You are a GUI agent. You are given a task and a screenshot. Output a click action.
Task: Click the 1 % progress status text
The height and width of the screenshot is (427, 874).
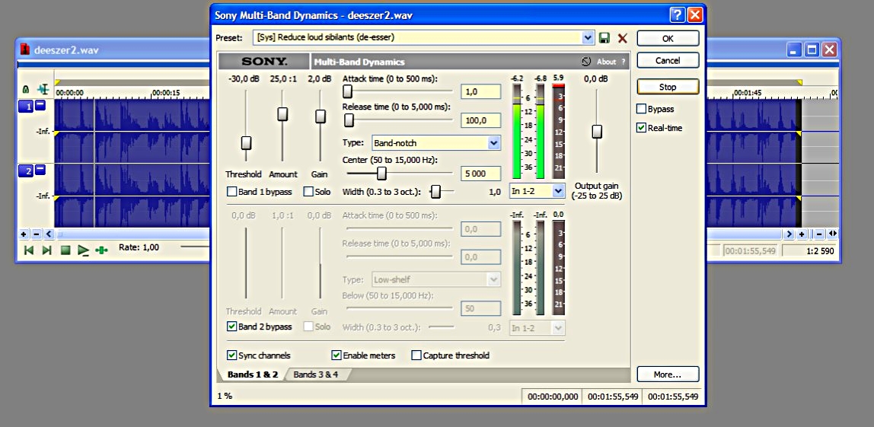(x=225, y=396)
